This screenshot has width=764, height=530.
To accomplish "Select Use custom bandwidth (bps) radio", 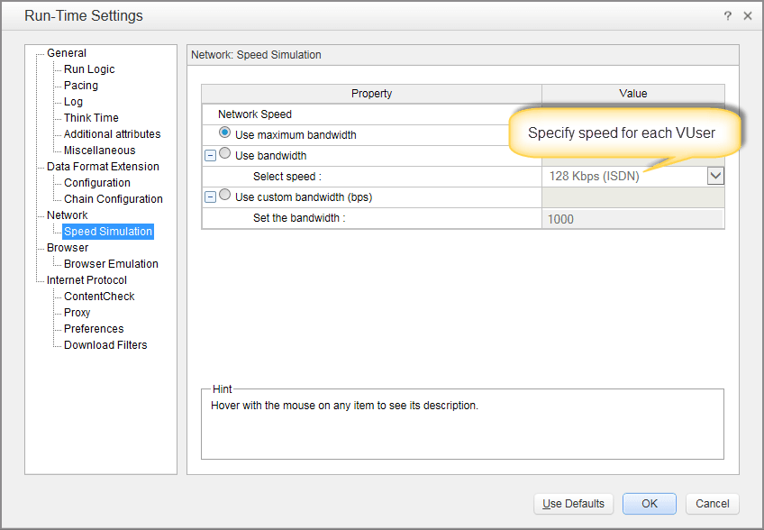I will point(225,196).
